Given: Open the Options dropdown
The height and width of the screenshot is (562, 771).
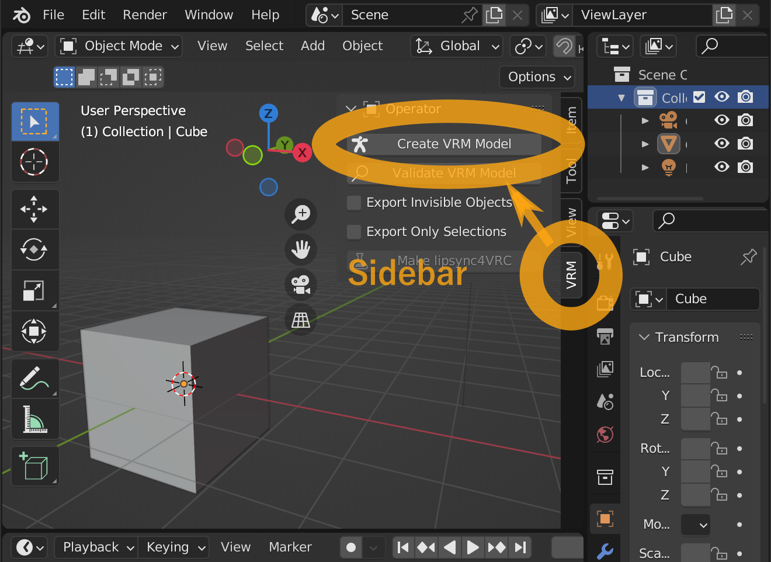Looking at the screenshot, I should (x=537, y=77).
